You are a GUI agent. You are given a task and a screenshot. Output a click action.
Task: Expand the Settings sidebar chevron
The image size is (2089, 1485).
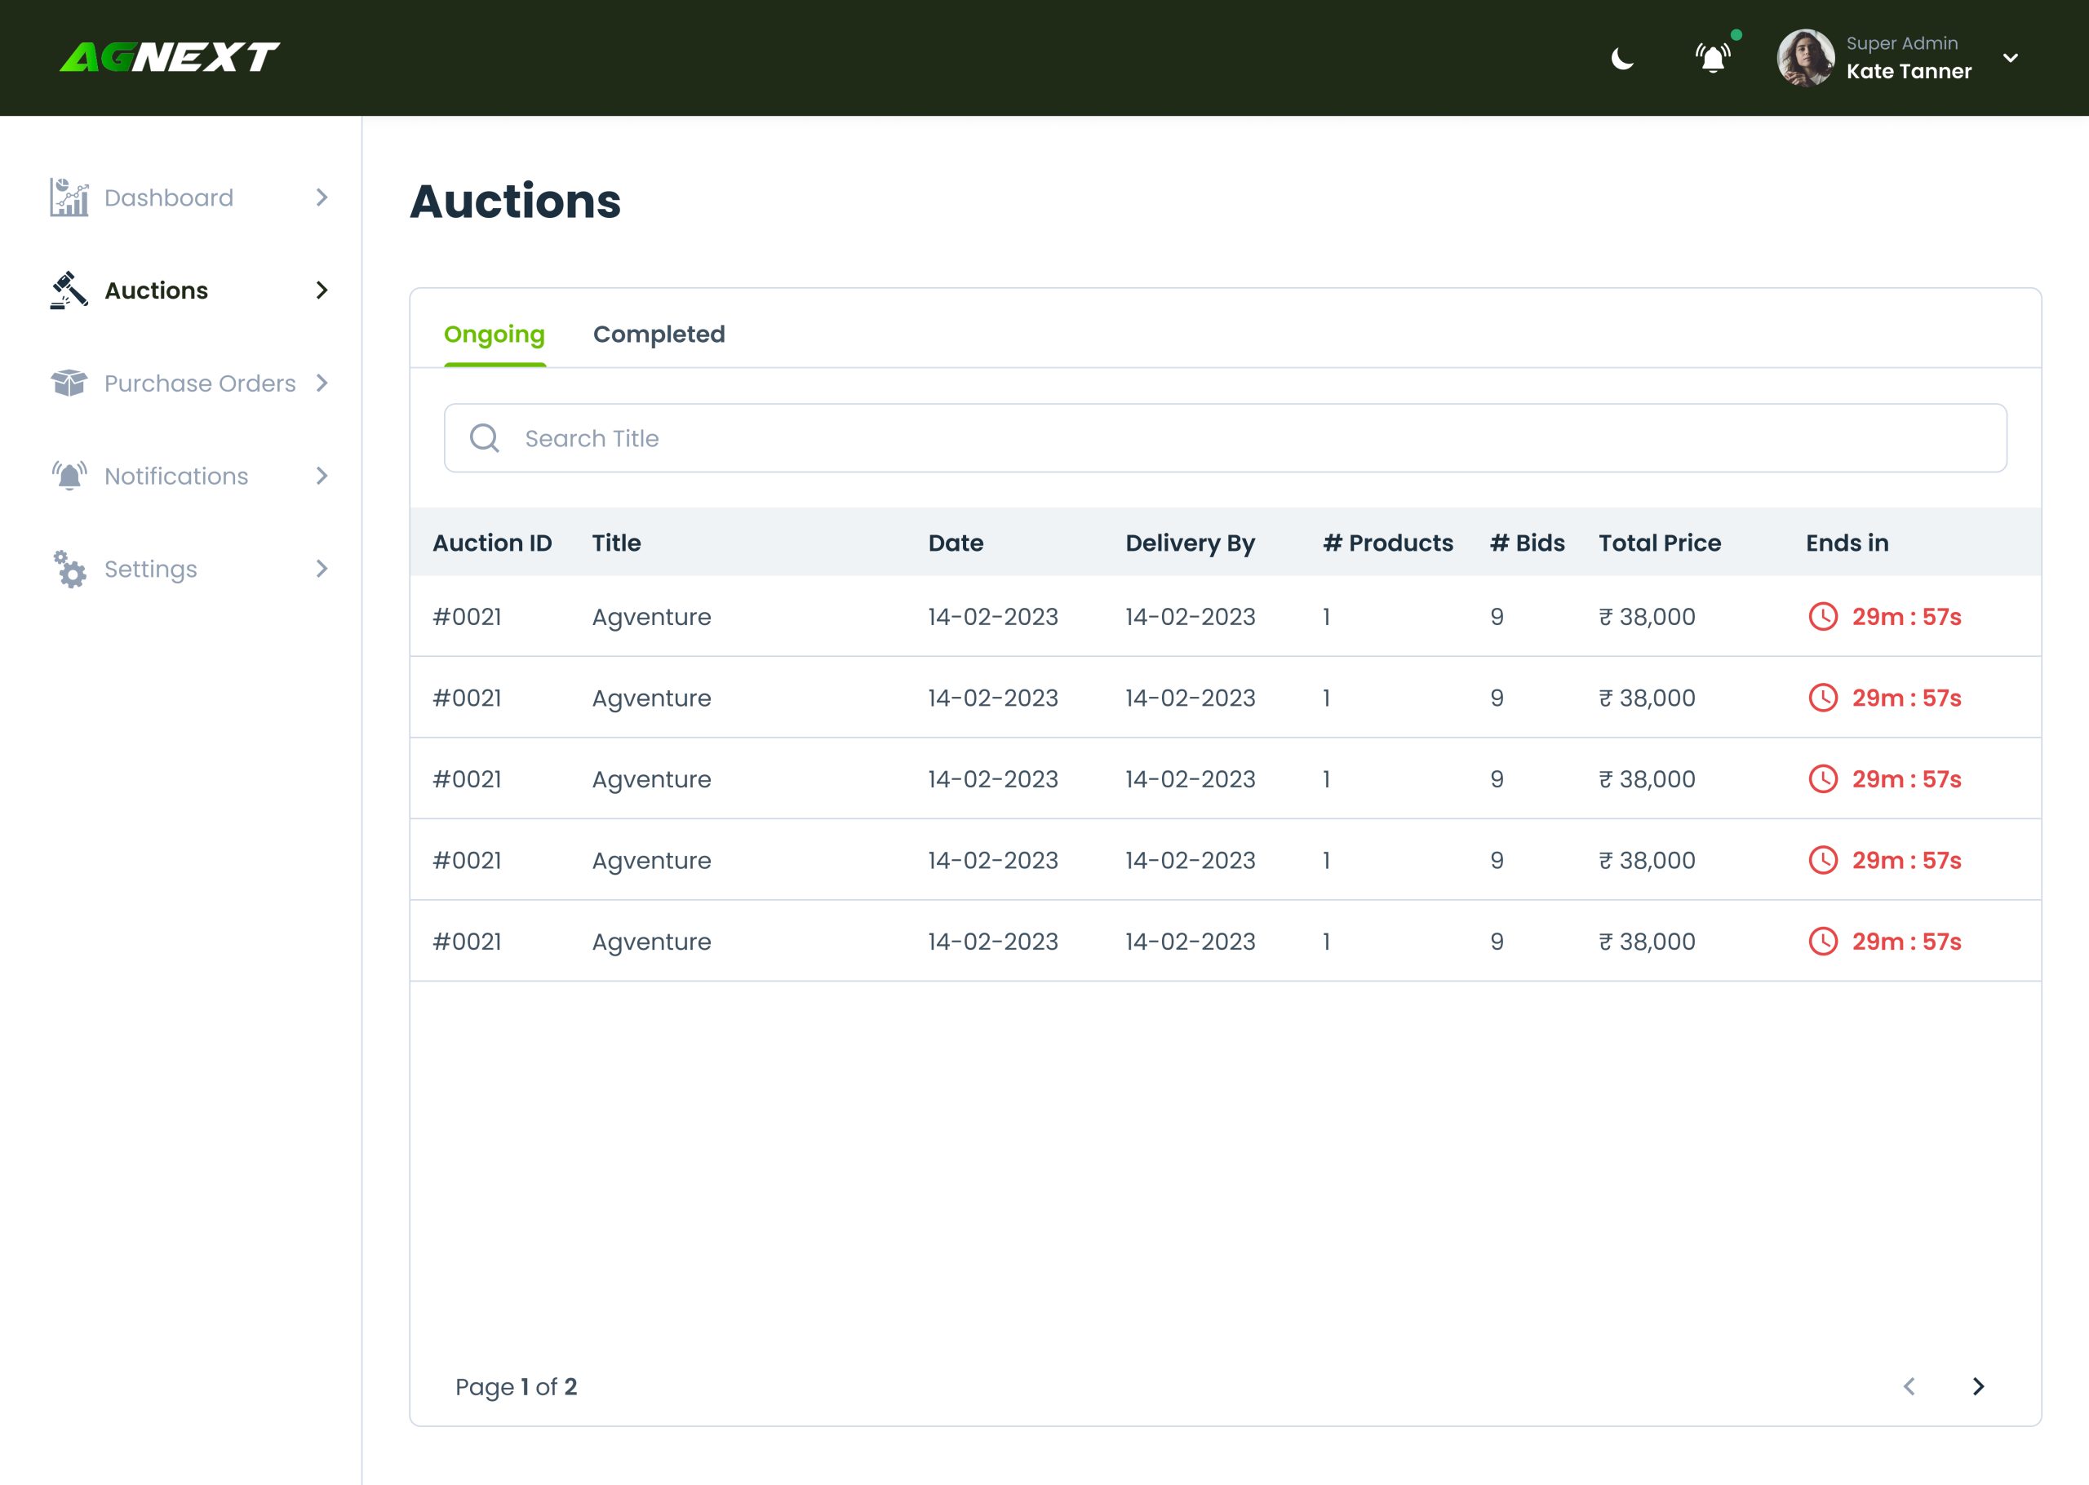point(322,569)
